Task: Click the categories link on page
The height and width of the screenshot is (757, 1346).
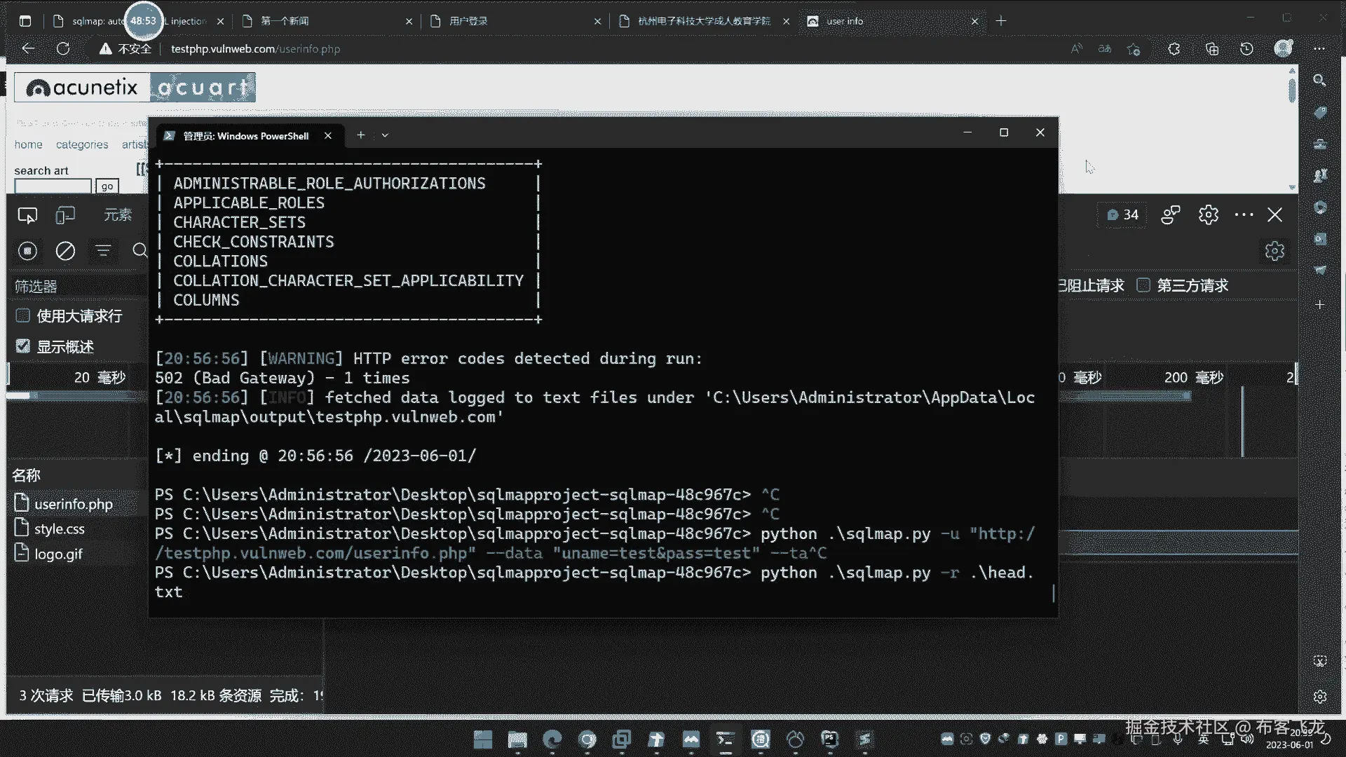Action: (82, 144)
